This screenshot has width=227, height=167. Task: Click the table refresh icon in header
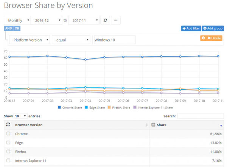pyautogui.click(x=8, y=125)
